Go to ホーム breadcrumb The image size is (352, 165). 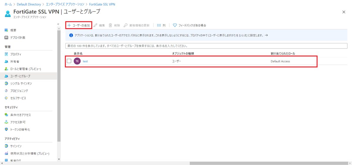(x=9, y=4)
